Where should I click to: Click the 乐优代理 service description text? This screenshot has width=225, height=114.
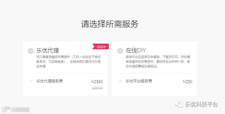[x=68, y=62]
